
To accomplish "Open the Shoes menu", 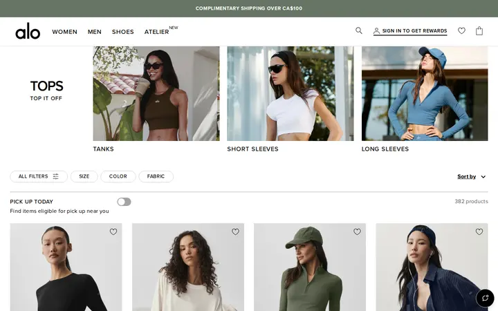I will [123, 32].
